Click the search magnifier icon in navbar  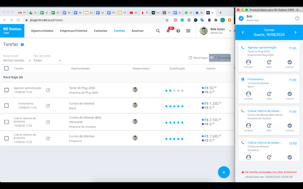[158, 31]
